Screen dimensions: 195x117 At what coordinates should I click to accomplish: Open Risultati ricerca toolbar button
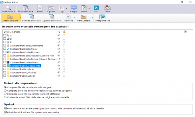point(25,9)
